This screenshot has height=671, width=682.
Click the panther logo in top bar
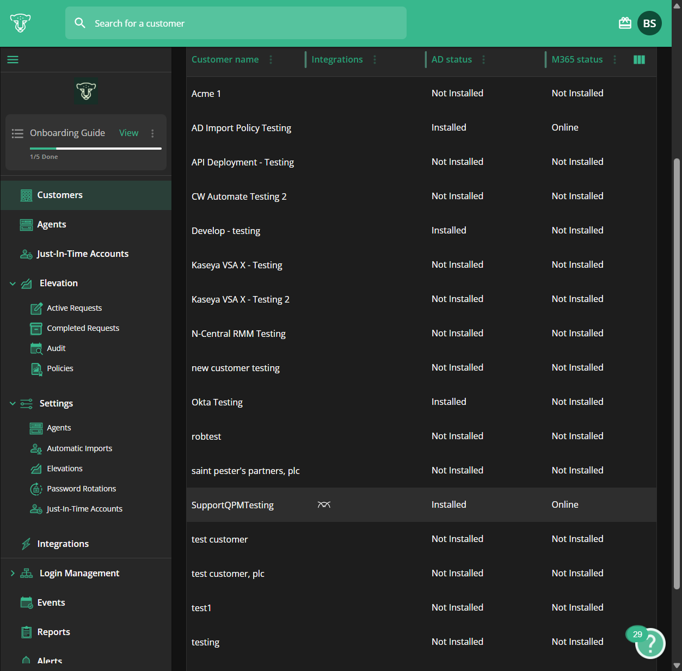click(21, 23)
